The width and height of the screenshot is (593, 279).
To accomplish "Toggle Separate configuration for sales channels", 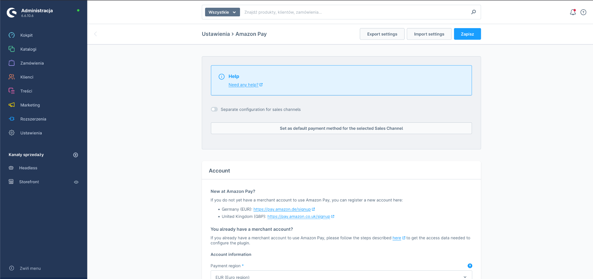I will point(214,109).
